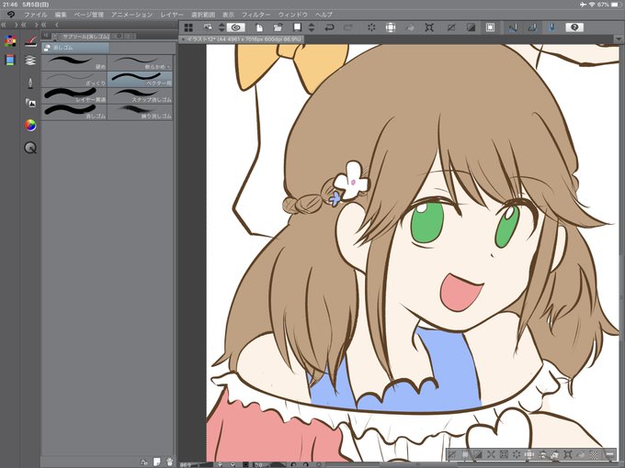Open the 編集 menu
The image size is (625, 468).
(61, 15)
